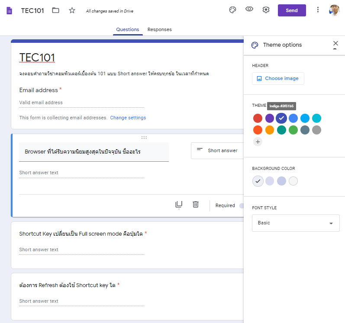Preview the form with eye icon
This screenshot has width=345, height=323.
click(x=249, y=10)
